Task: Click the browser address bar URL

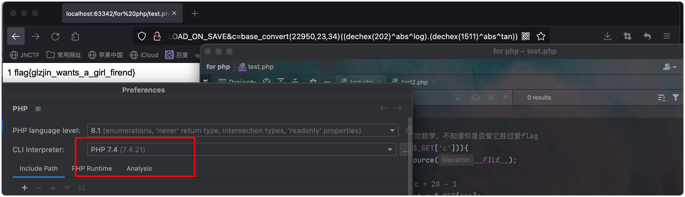Action: (x=342, y=36)
